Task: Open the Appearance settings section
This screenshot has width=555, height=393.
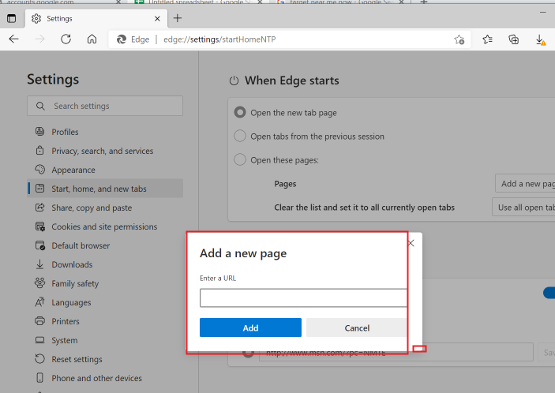Action: pos(73,170)
